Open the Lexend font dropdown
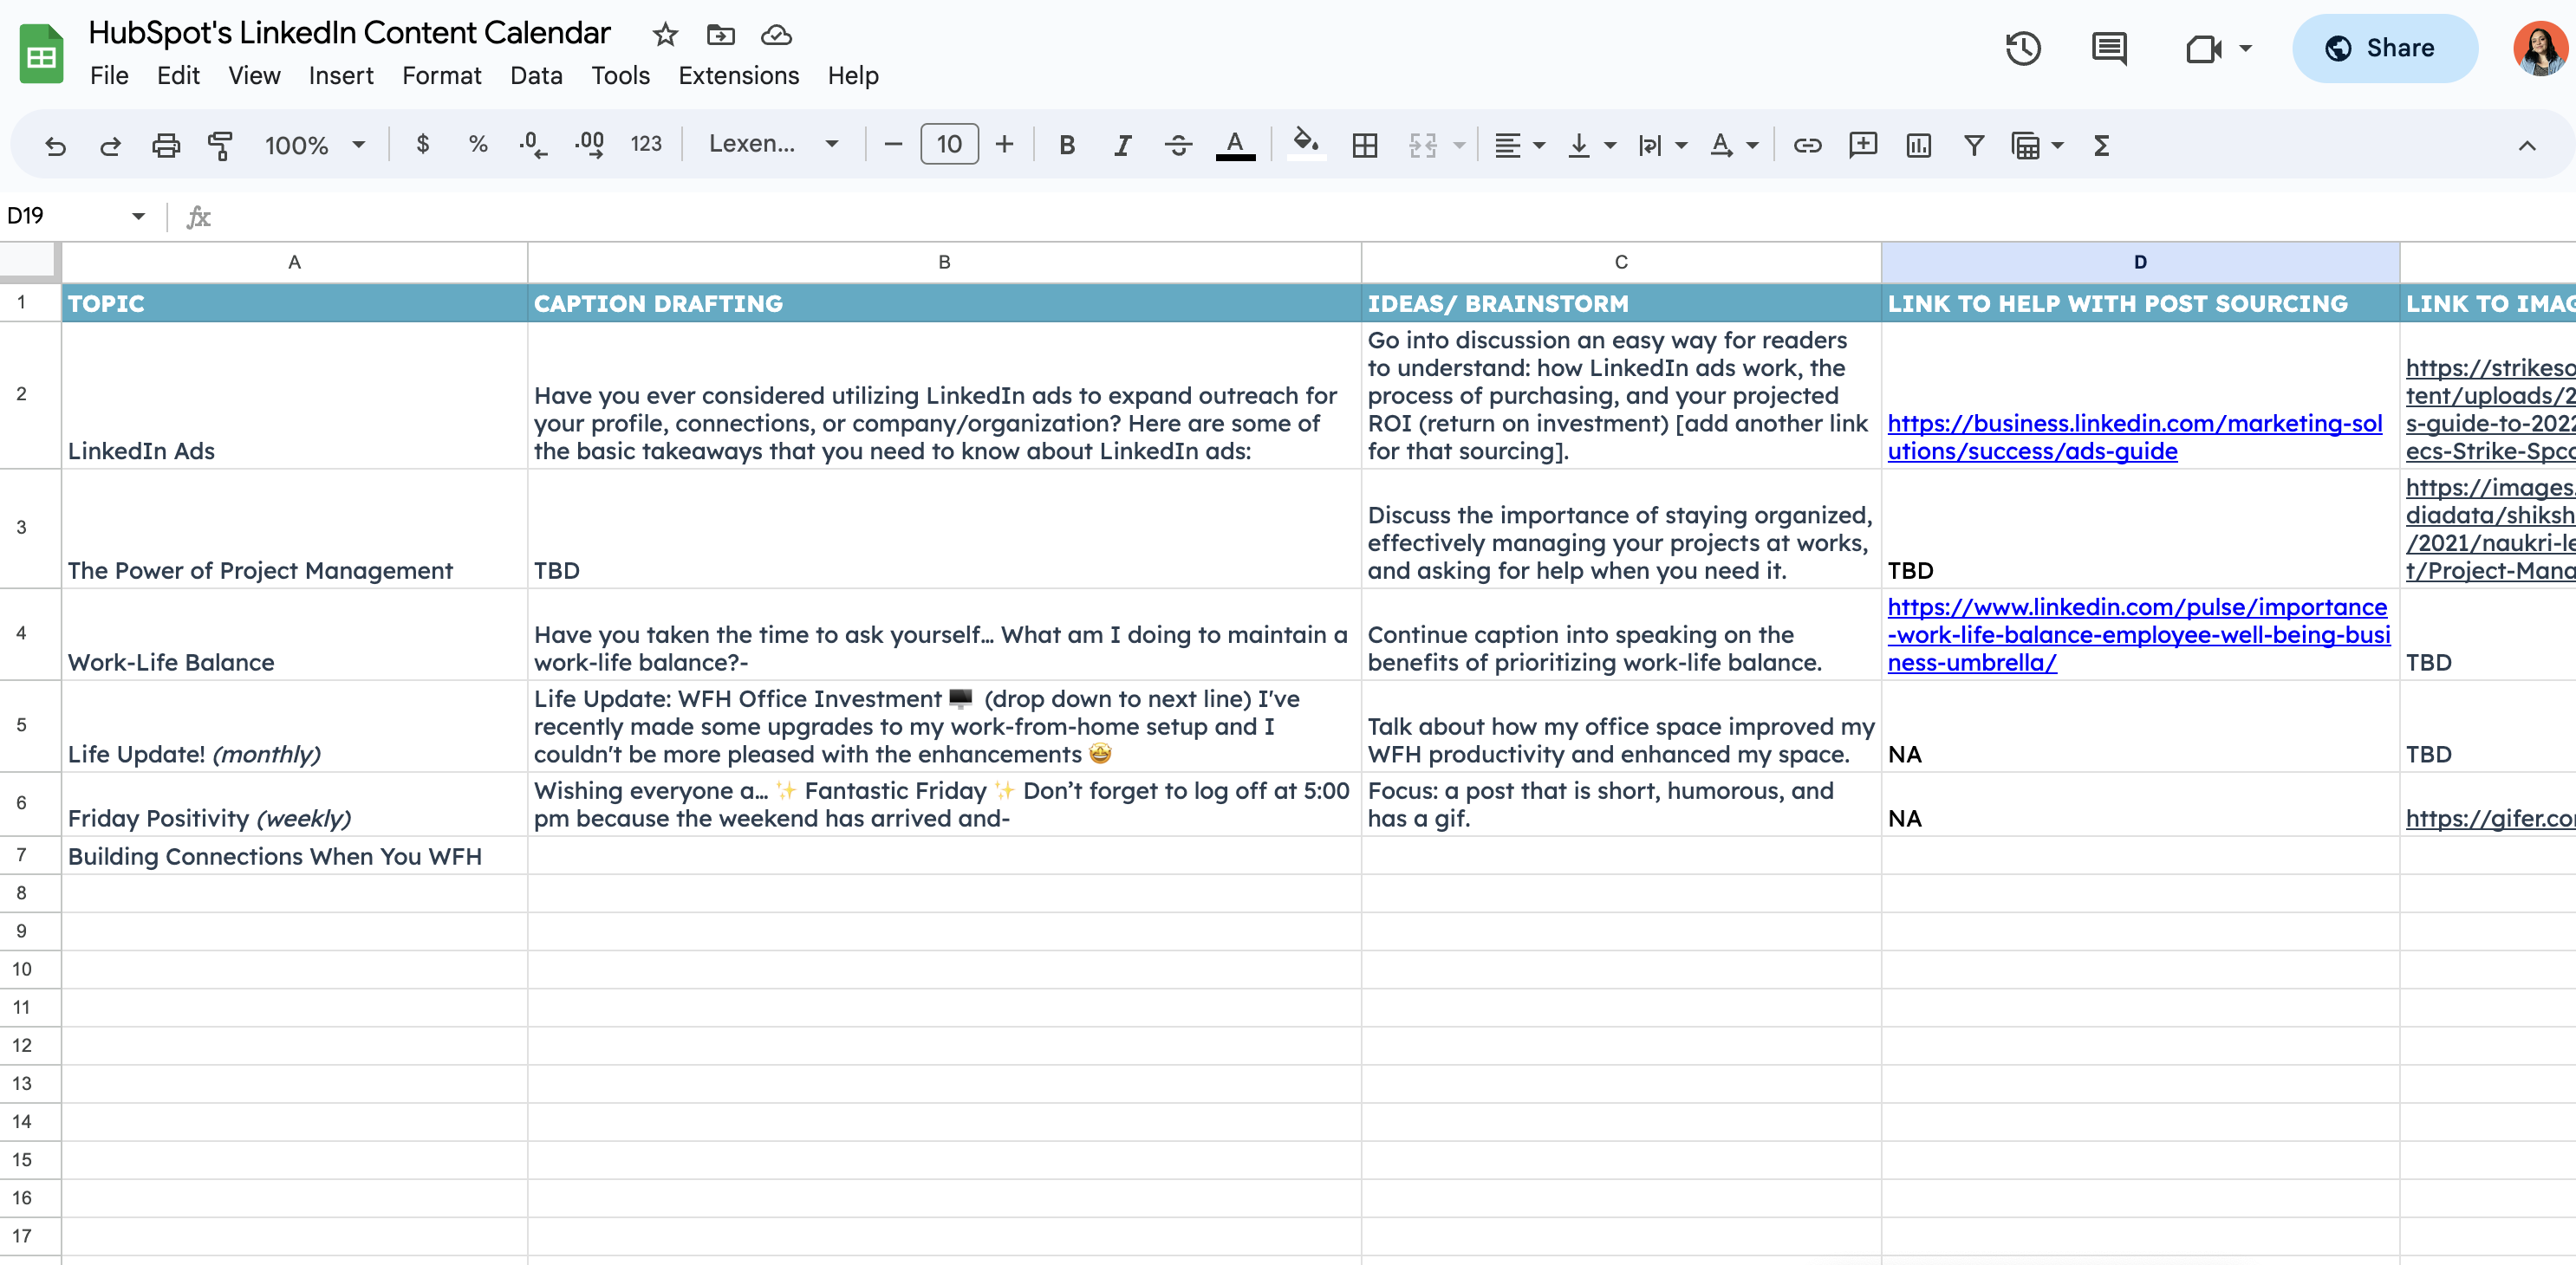The image size is (2576, 1265). click(773, 144)
